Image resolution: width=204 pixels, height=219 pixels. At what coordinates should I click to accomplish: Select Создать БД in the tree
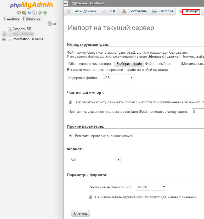tap(22, 29)
